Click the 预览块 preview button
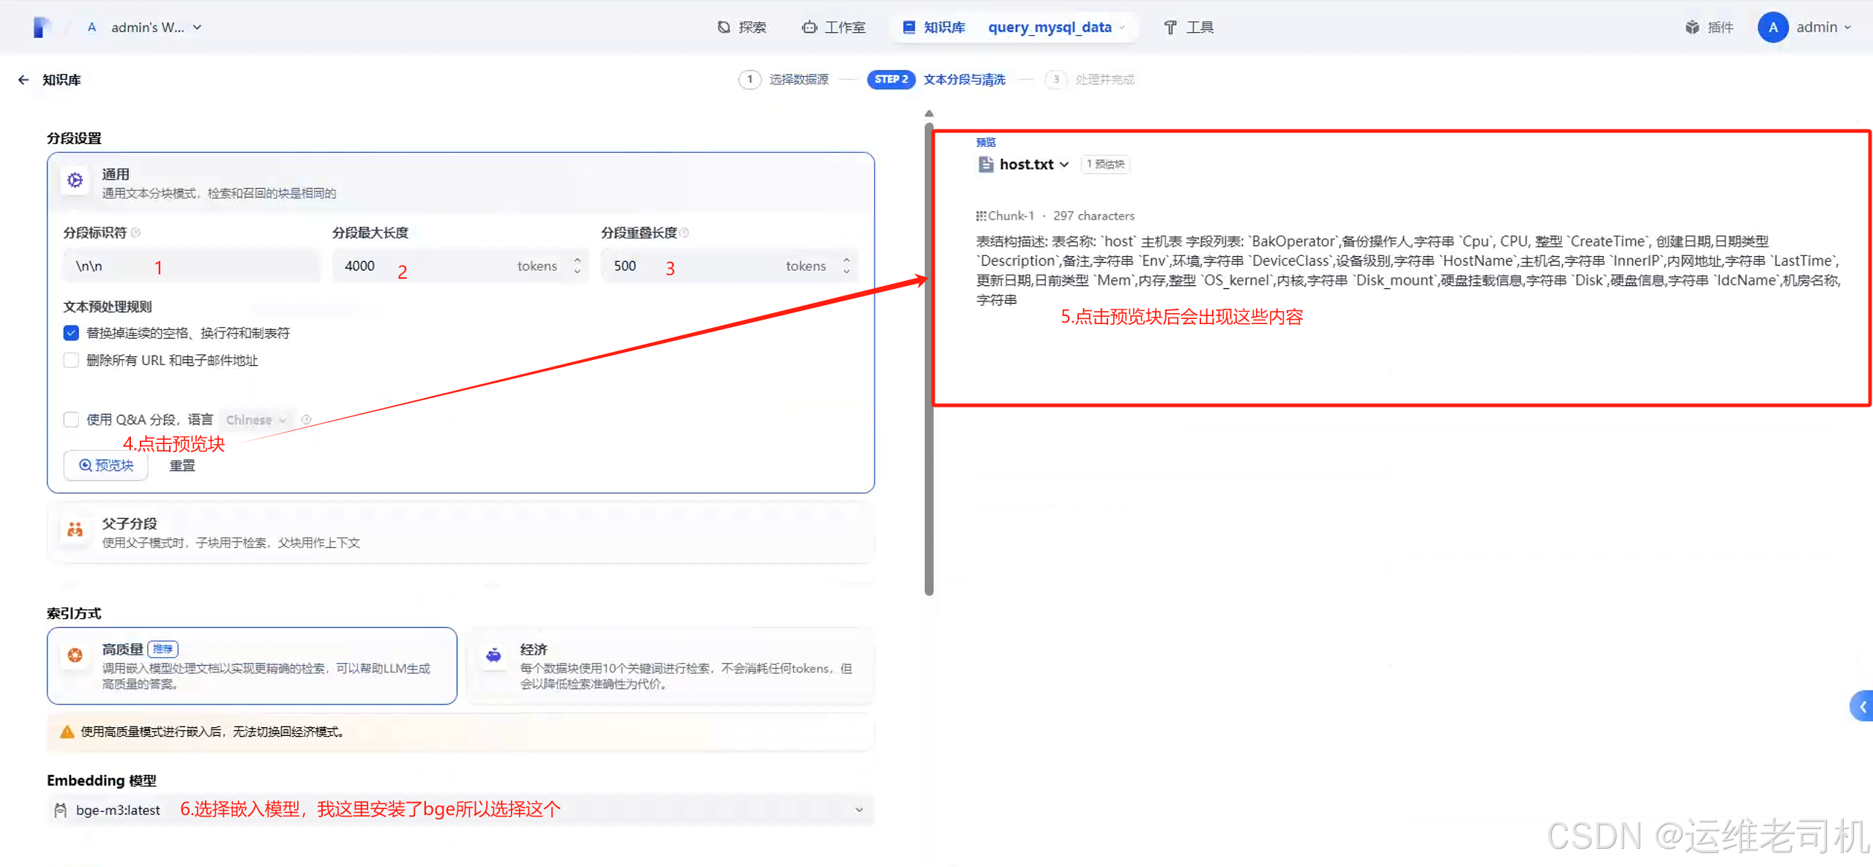This screenshot has width=1873, height=867. [106, 465]
